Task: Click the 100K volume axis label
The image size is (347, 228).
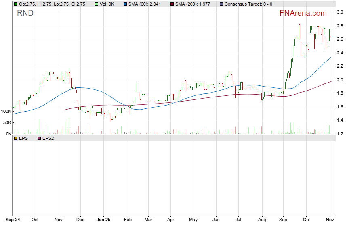Action: (6, 111)
